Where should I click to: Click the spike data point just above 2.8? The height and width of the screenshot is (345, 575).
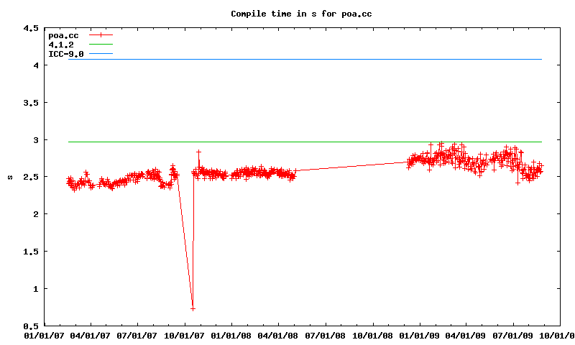[x=198, y=152]
